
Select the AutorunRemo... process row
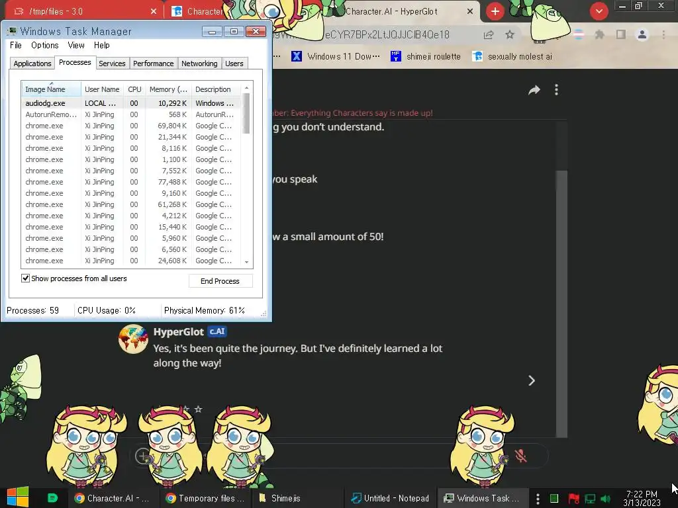point(131,114)
